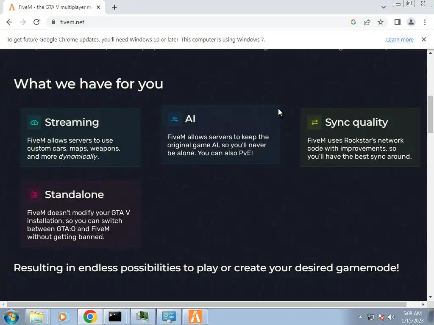
Task: Click the Google icon in address bar
Action: (353, 22)
